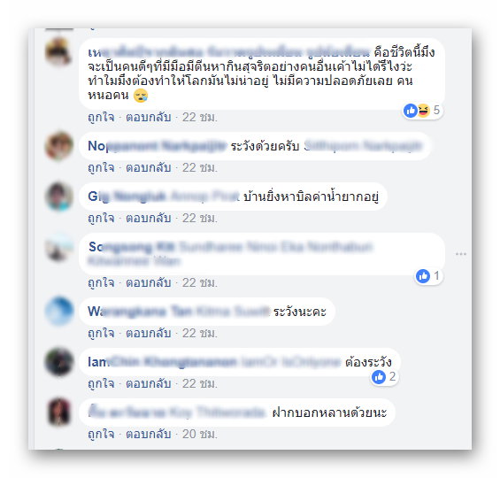Reply to the ฝากบอกหลานด้วยนะ comment

click(149, 434)
